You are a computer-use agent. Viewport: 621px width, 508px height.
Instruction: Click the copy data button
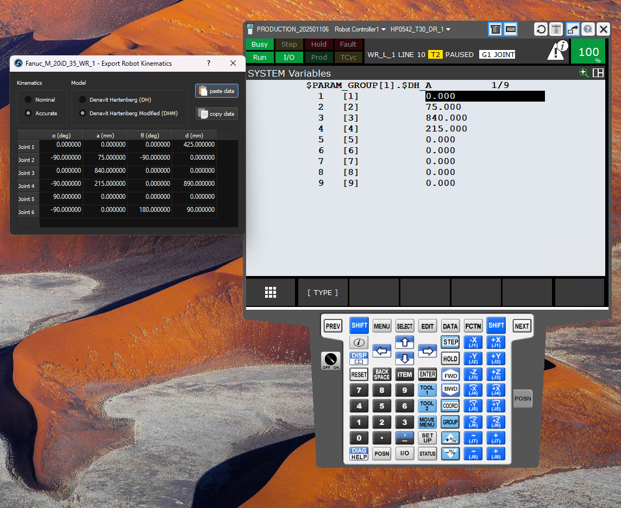coord(217,114)
